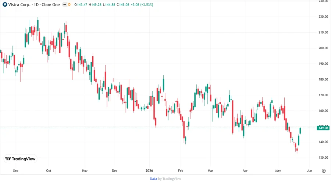This screenshot has height=183, width=331.
Task: Click the 220.00 price axis label
Action: click(323, 17)
